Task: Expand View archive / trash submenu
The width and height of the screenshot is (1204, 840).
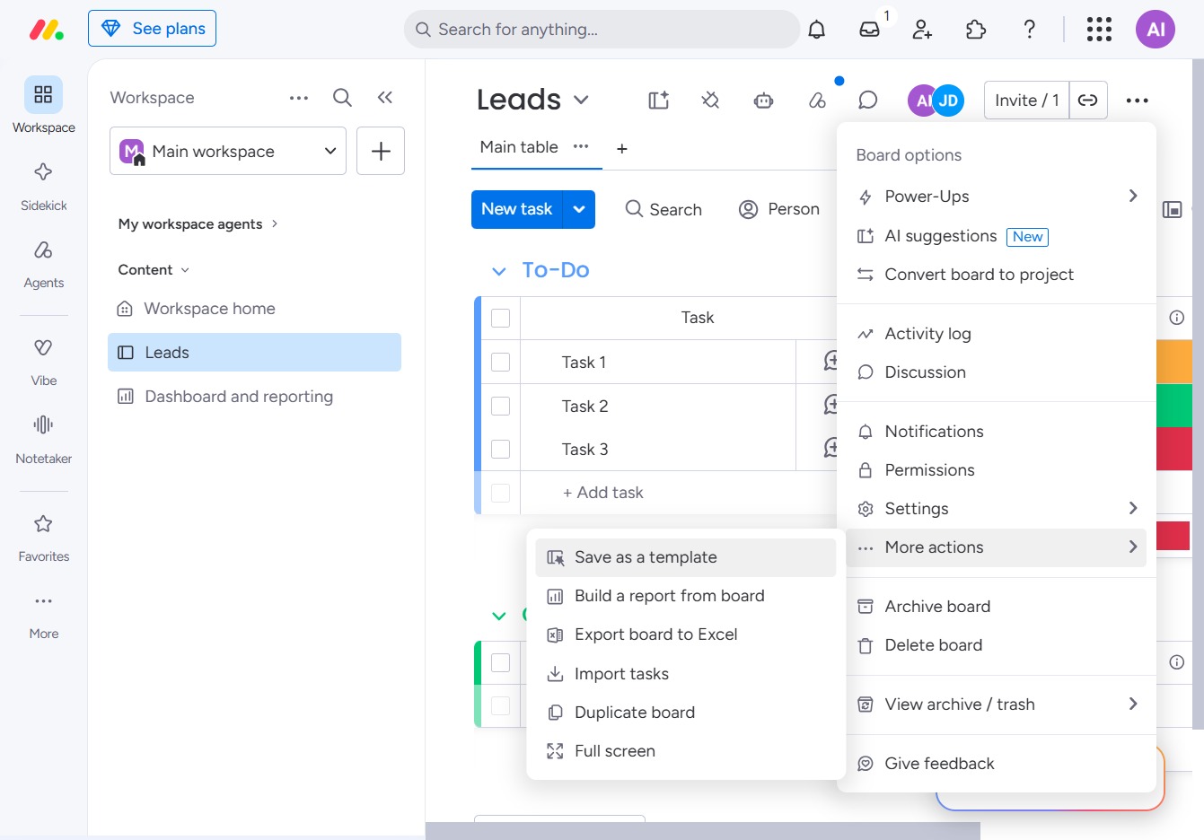Action: (x=997, y=704)
